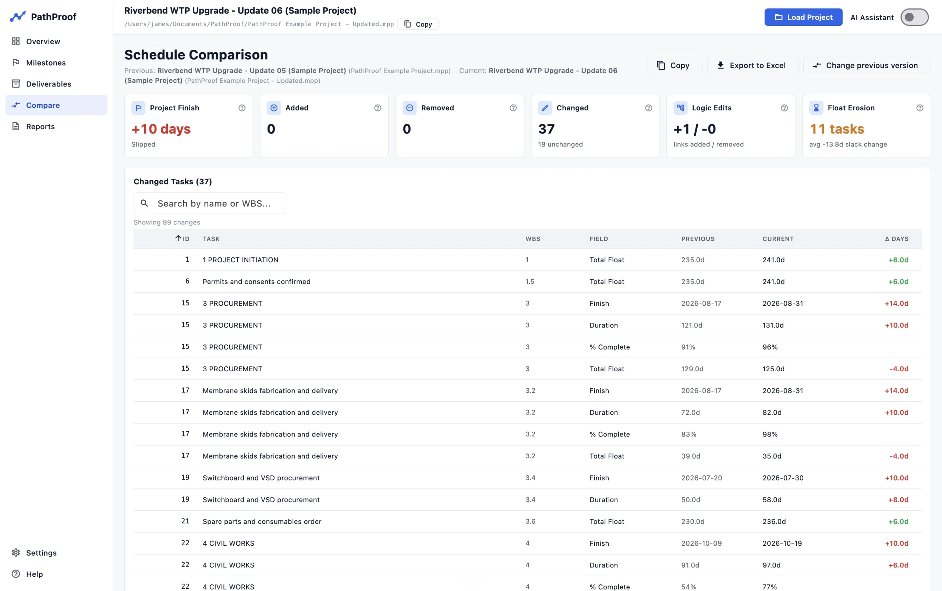Select 3 PROCUREMENT Finish 2026-08-31 row
This screenshot has width=942, height=591.
point(527,303)
